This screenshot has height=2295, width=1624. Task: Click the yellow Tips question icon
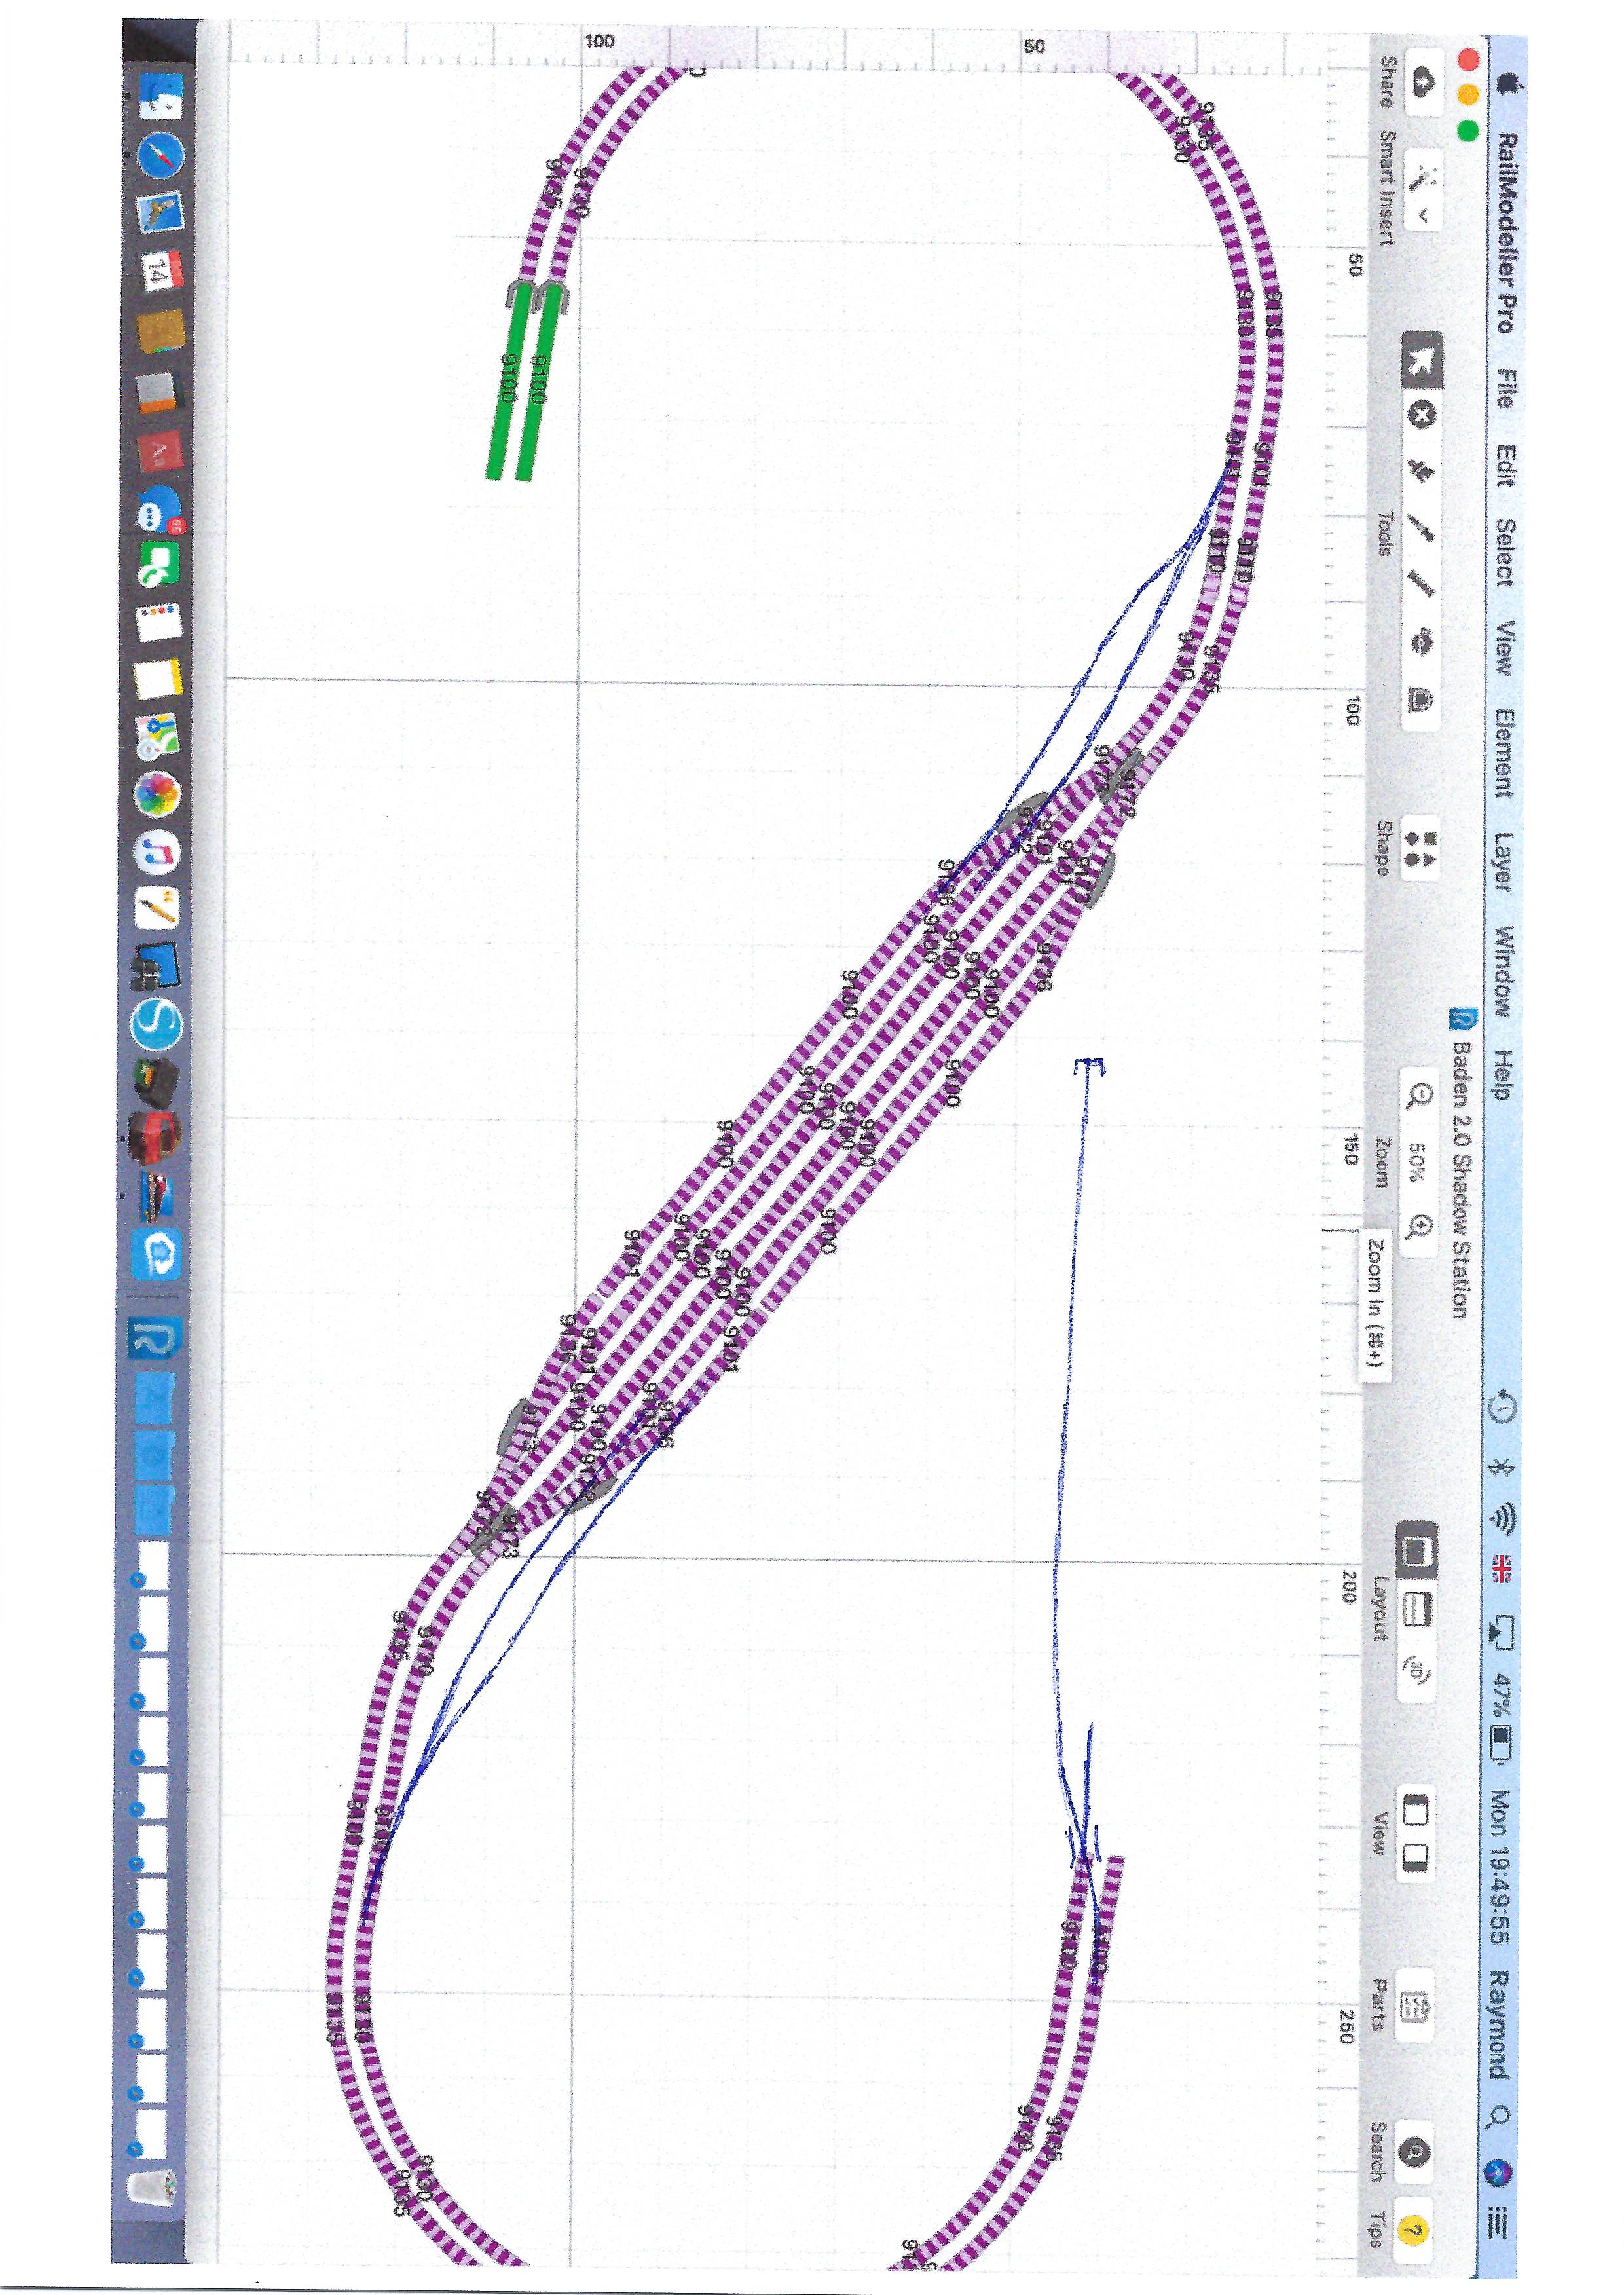1415,2222
